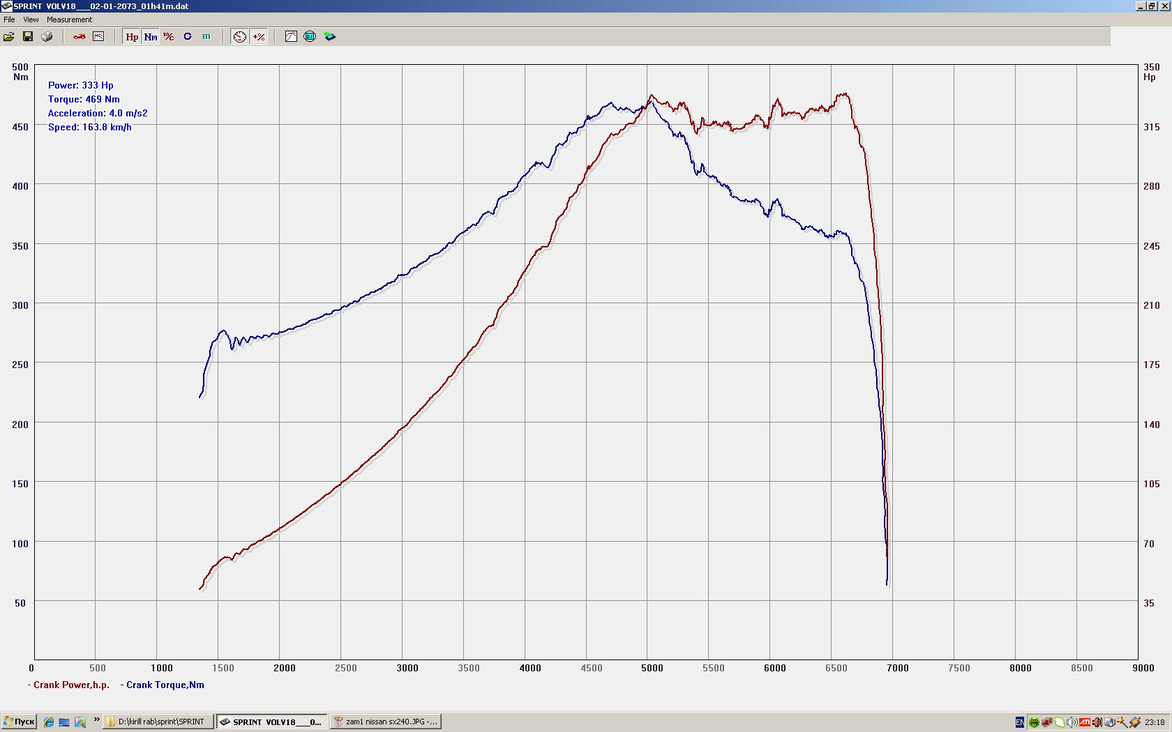Expand hidden quick launch icons chevron
Viewport: 1172px width, 732px height.
[x=96, y=720]
